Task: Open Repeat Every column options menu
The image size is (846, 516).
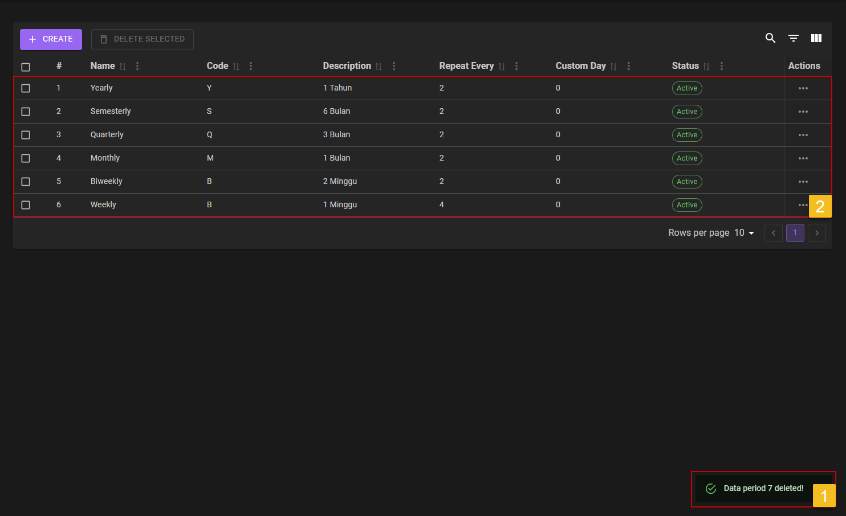Action: coord(516,66)
